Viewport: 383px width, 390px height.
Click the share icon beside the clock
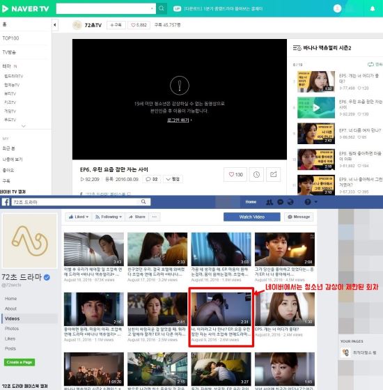click(273, 174)
